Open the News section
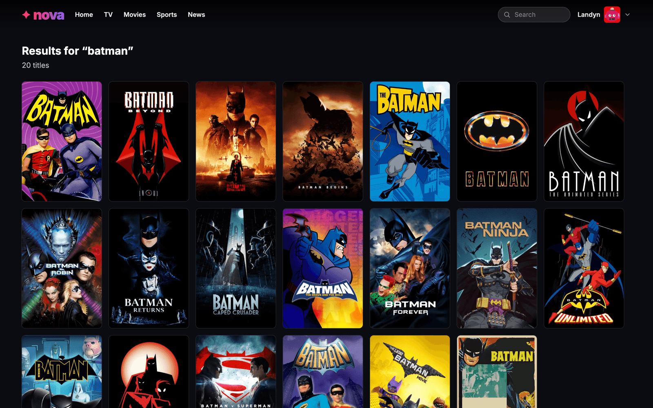The height and width of the screenshot is (408, 653). click(196, 15)
